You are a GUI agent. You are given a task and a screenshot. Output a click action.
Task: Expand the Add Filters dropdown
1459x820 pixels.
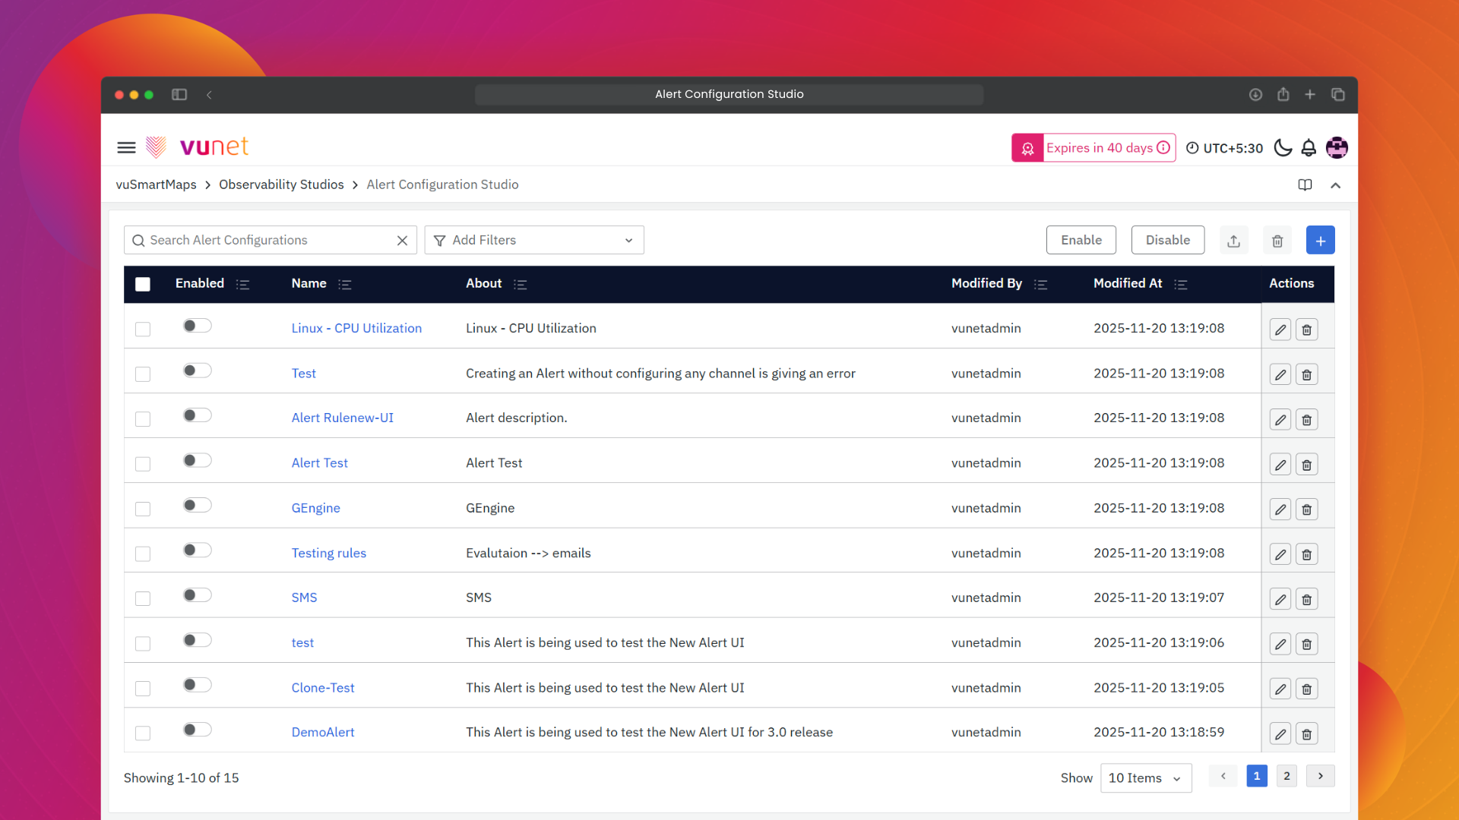coord(533,240)
